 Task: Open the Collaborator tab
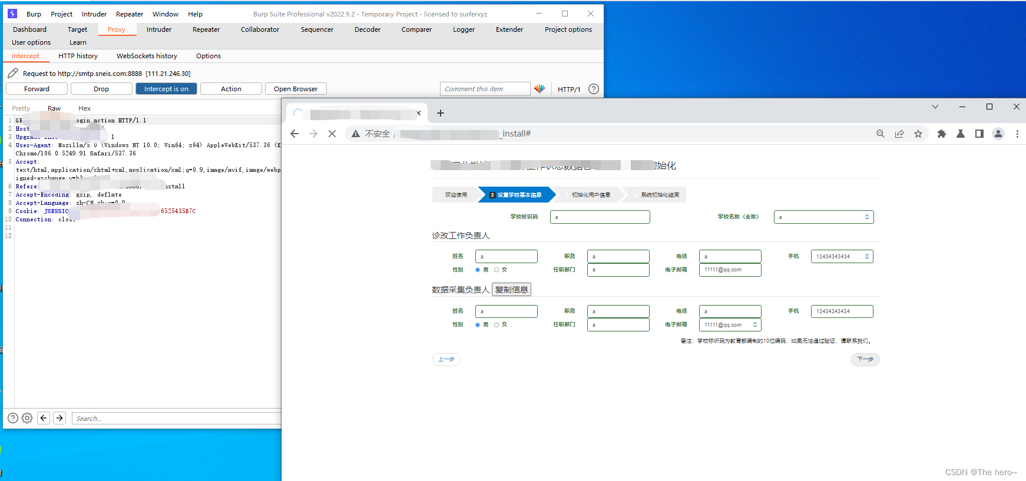[260, 29]
